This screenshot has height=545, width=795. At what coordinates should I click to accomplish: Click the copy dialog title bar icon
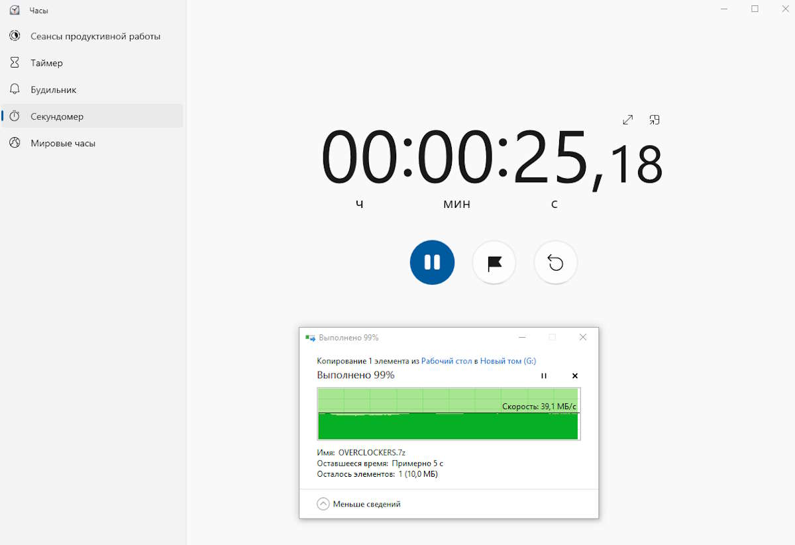tap(310, 338)
